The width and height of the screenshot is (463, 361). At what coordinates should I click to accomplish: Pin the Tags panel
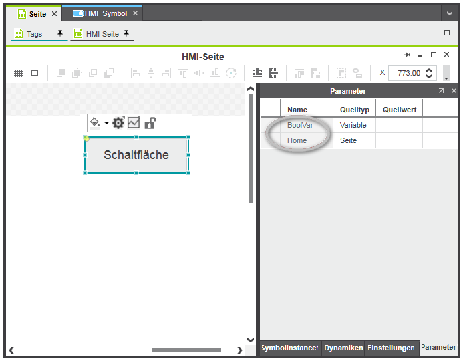pyautogui.click(x=60, y=33)
